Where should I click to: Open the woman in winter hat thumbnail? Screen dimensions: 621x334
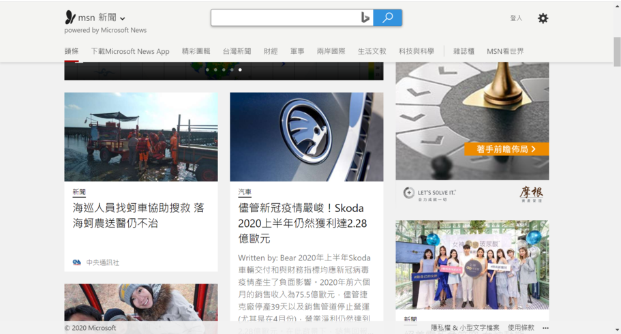tap(141, 303)
